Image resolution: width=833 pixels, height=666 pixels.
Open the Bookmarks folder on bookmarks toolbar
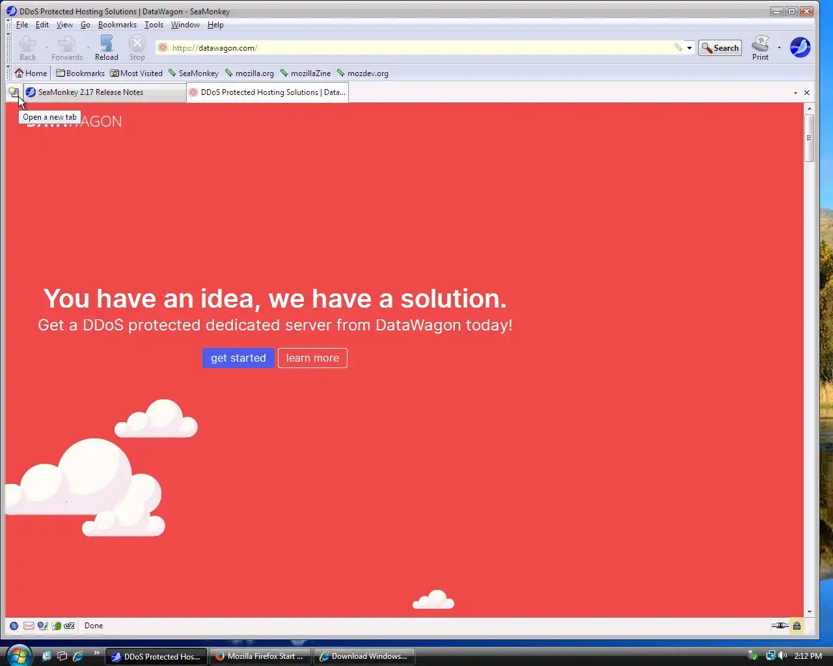[x=80, y=73]
